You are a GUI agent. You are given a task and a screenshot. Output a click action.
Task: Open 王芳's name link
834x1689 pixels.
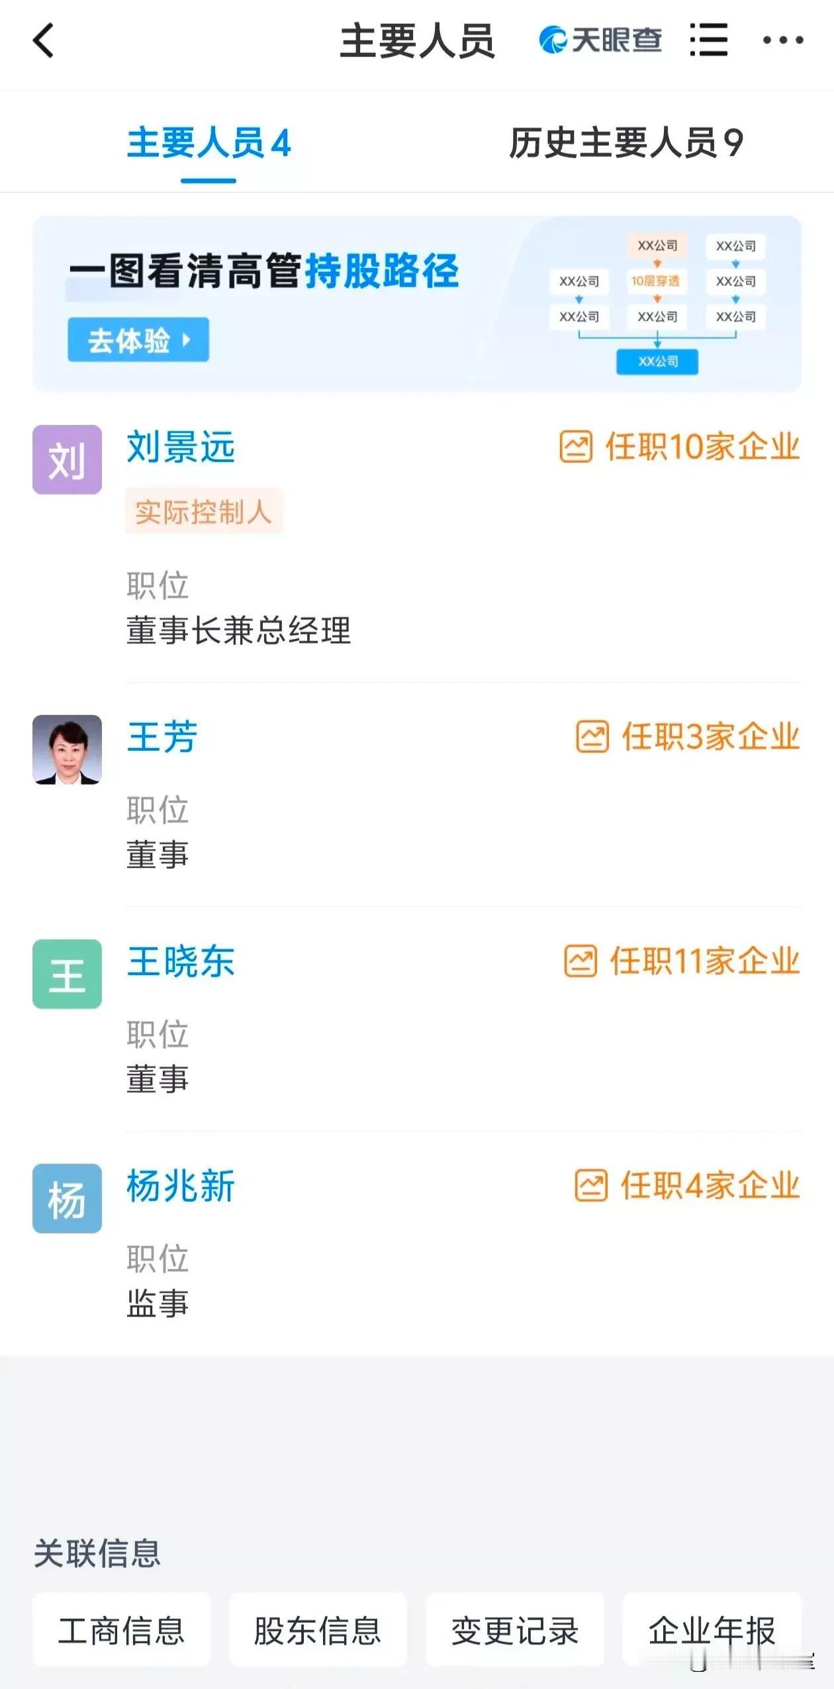(162, 737)
